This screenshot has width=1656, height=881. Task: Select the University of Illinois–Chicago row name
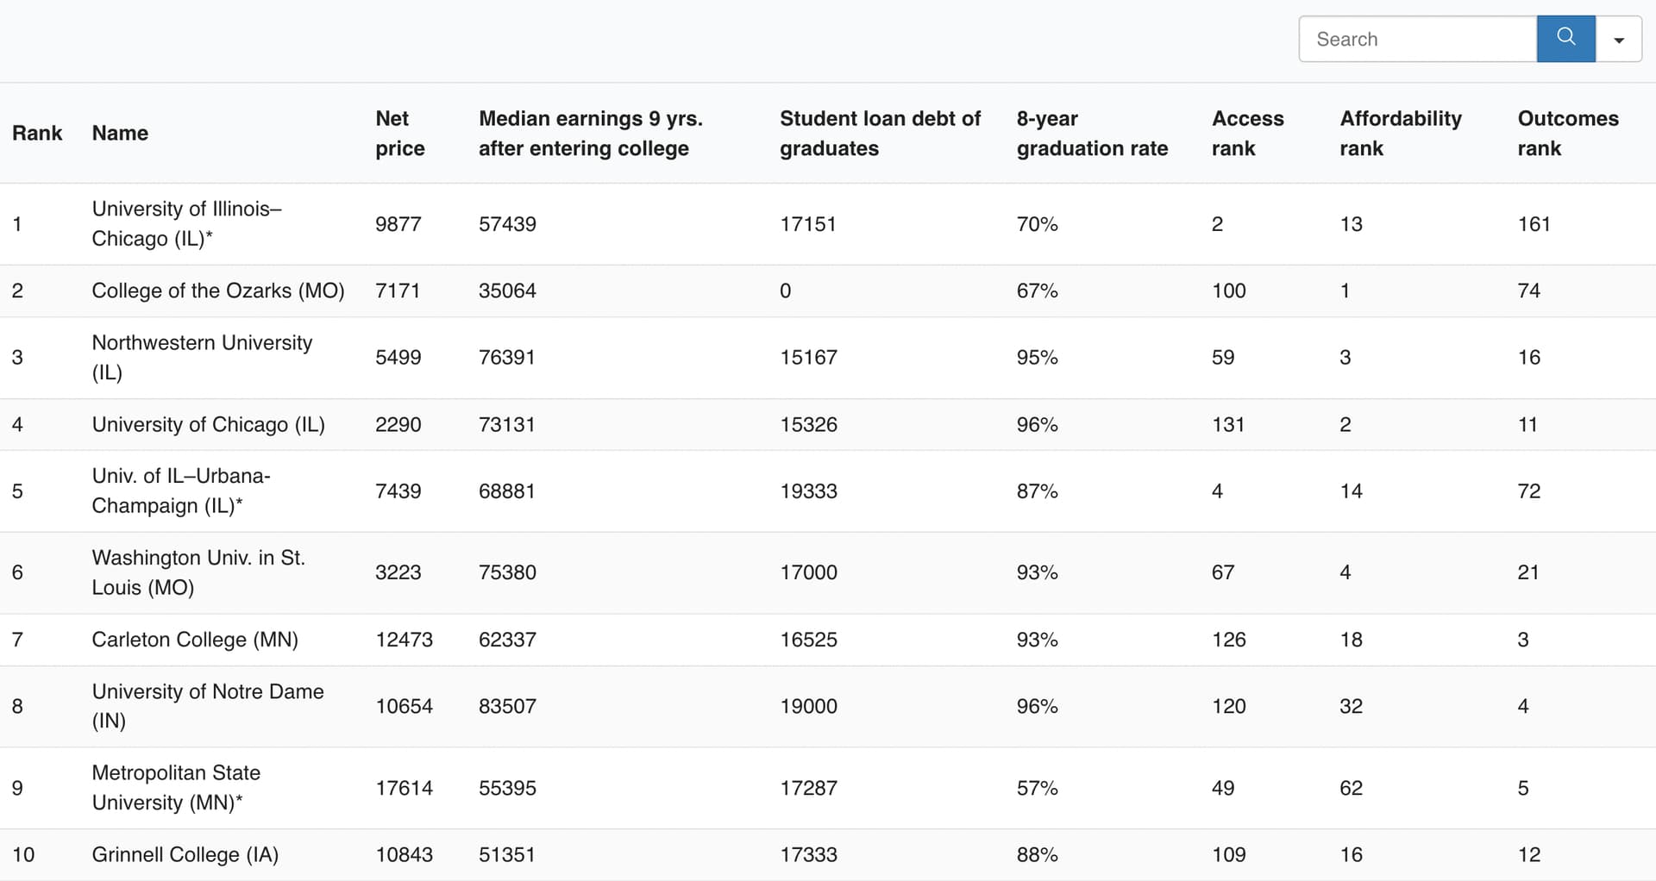(x=186, y=223)
